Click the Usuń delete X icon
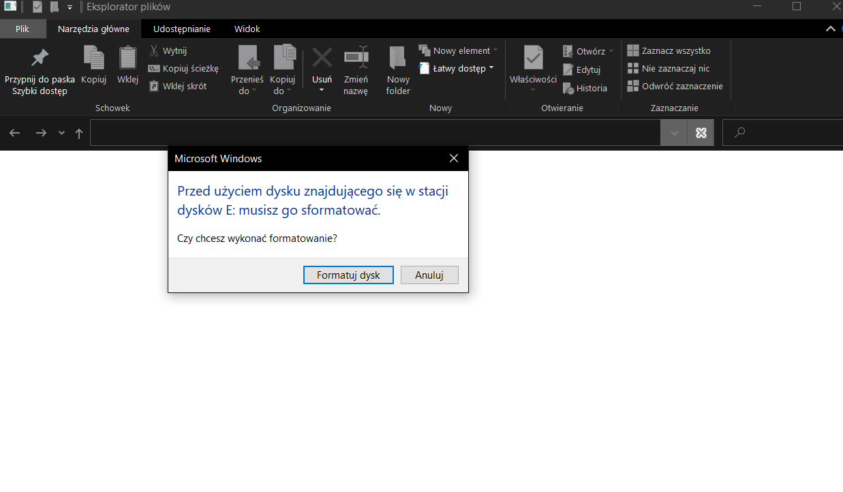 322,57
